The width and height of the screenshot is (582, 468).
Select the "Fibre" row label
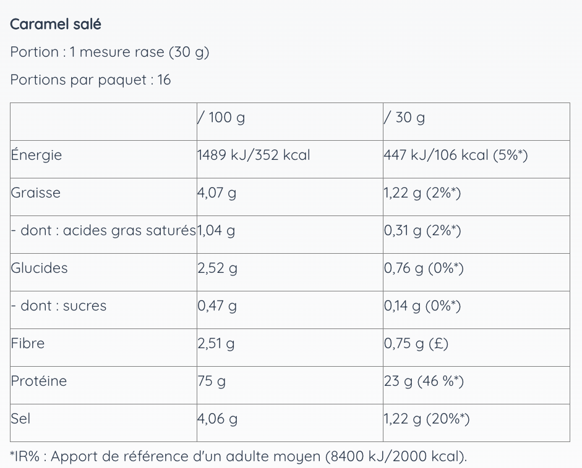pos(28,344)
